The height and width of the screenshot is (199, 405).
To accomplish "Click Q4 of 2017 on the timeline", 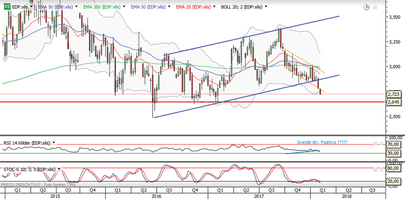I will tap(298, 191).
